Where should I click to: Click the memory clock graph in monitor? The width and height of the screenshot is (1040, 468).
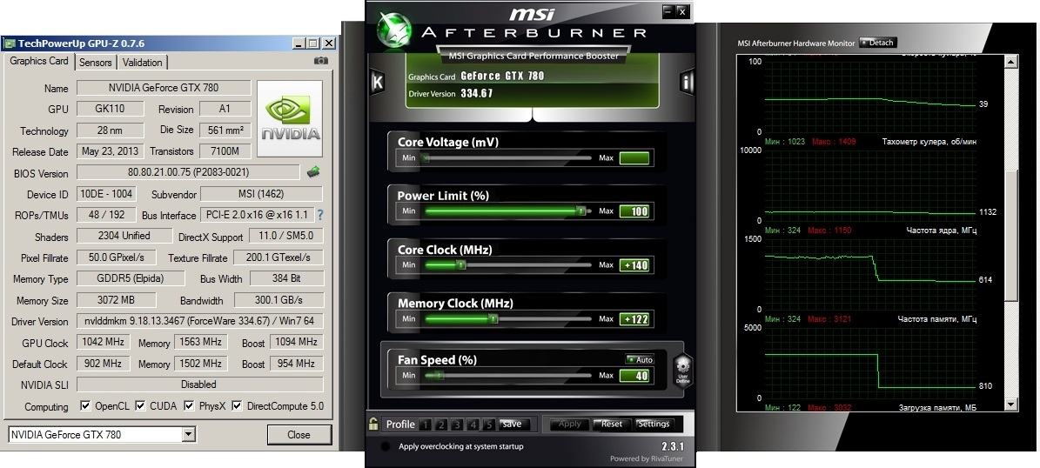click(869, 363)
